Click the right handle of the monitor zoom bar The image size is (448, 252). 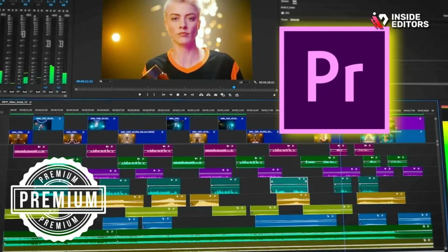276,90
